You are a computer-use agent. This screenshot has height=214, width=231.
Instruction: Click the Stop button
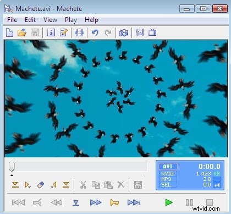(210, 202)
